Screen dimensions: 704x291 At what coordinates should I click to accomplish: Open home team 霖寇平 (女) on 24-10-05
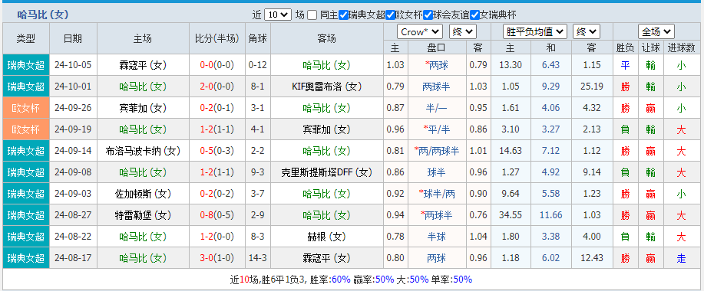144,65
